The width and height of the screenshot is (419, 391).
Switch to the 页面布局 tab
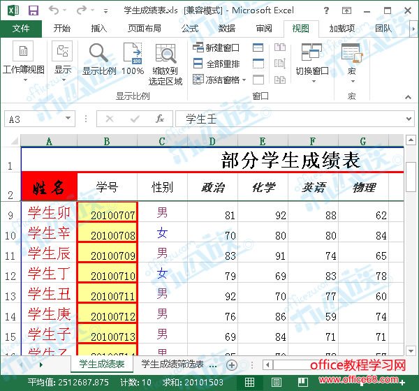145,29
